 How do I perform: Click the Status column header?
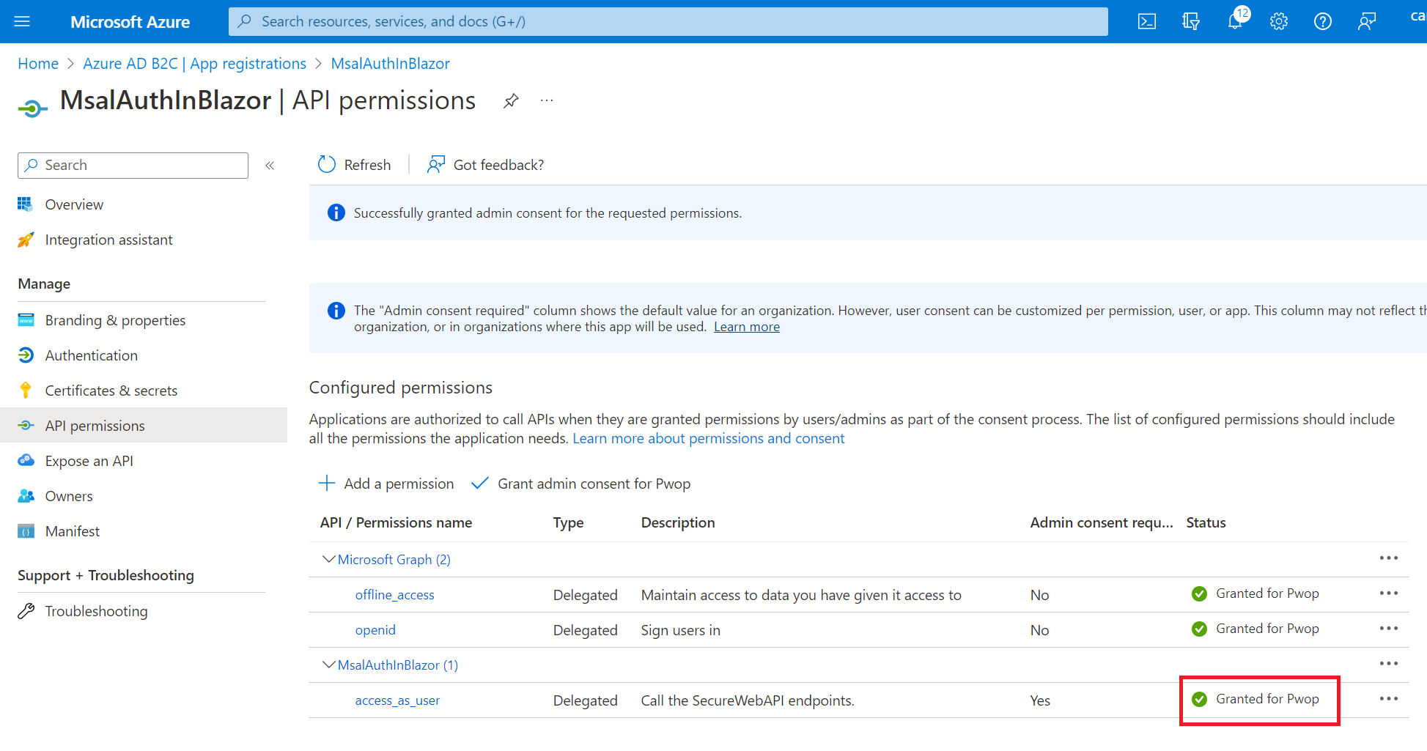tap(1206, 522)
